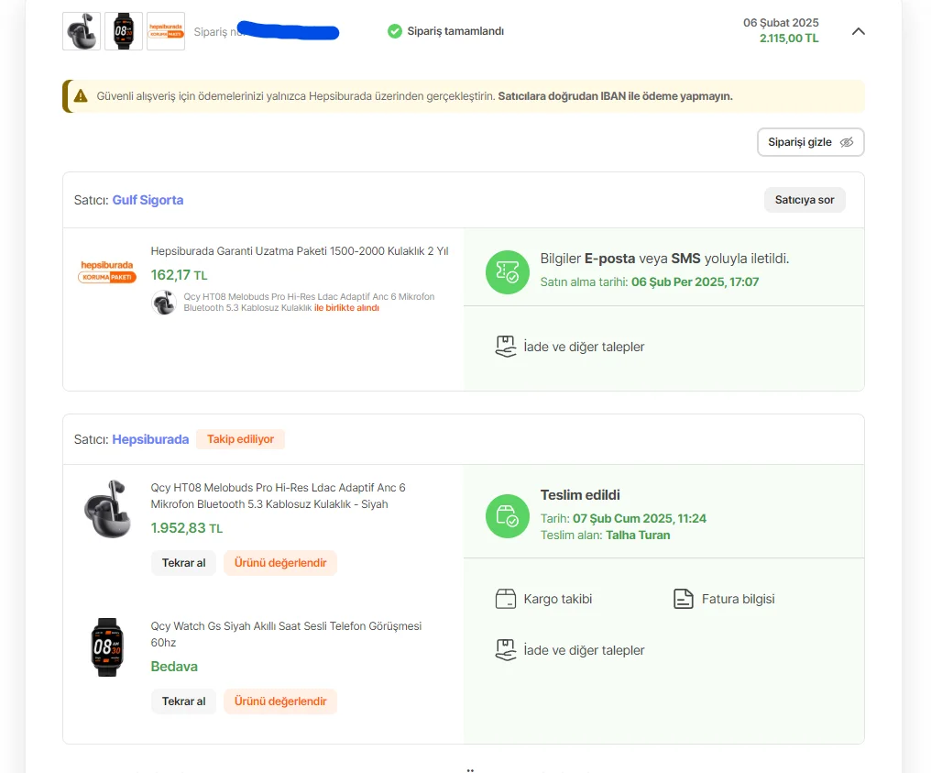Image resolution: width=931 pixels, height=773 pixels.
Task: Click the earbuds thumbnail in the order header
Action: pos(82,31)
